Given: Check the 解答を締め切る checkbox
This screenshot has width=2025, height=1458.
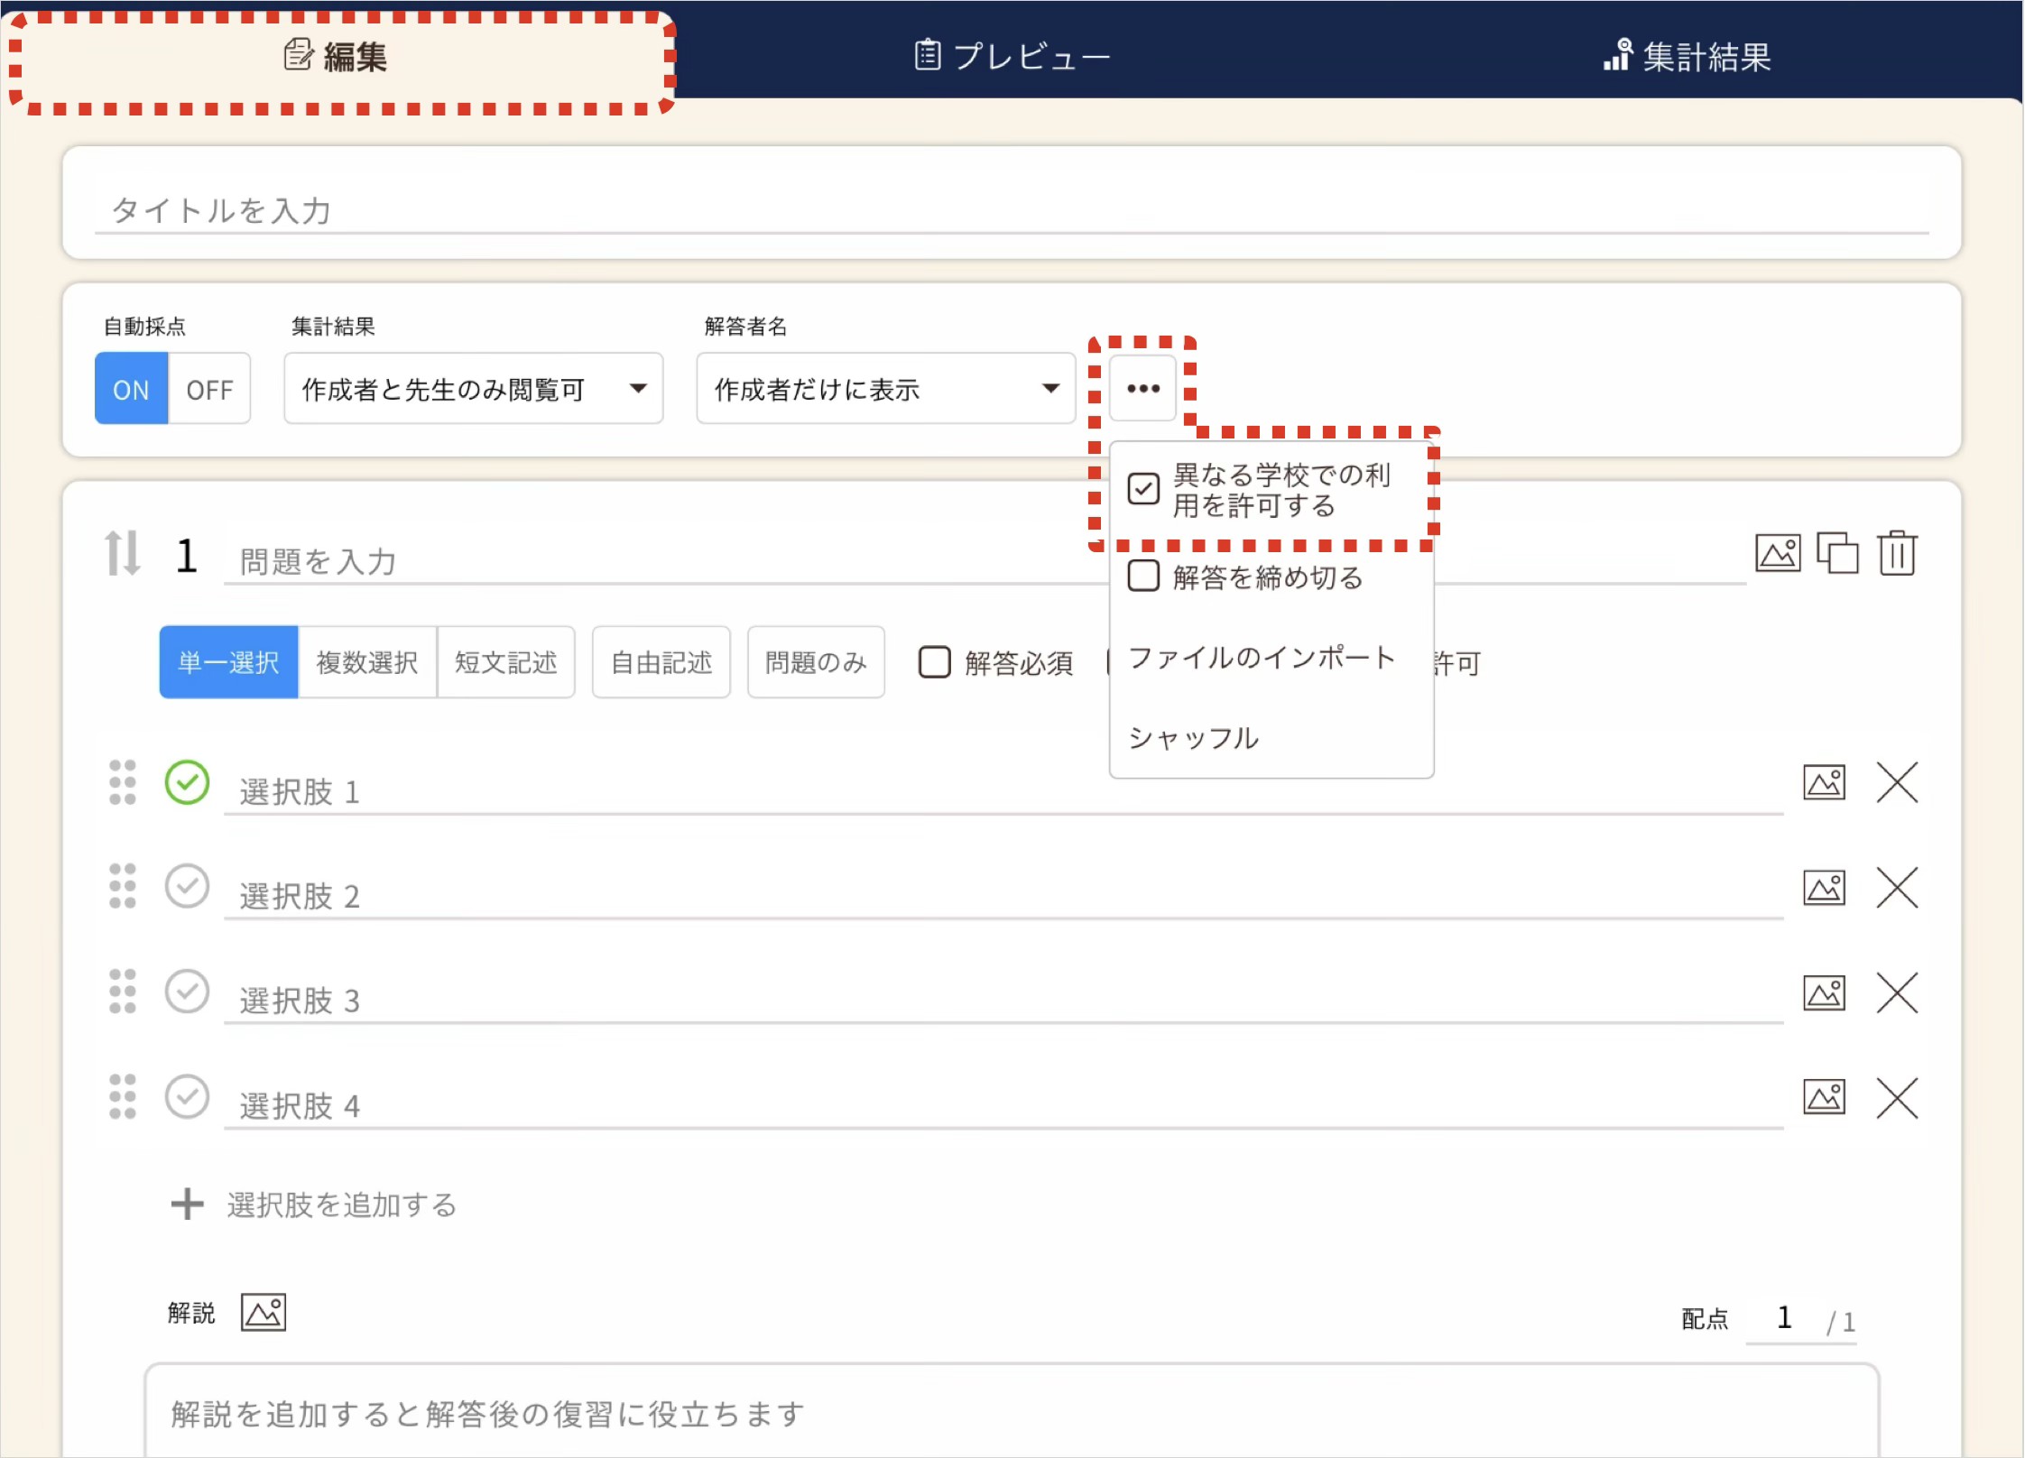Looking at the screenshot, I should tap(1143, 576).
